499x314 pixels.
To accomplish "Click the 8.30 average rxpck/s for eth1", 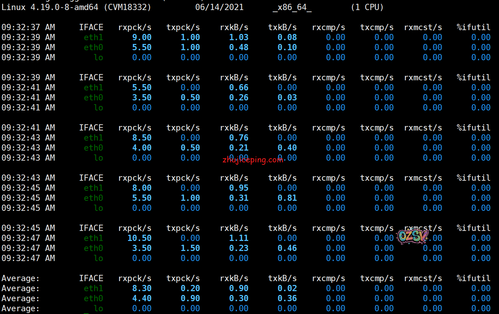I will coord(142,288).
